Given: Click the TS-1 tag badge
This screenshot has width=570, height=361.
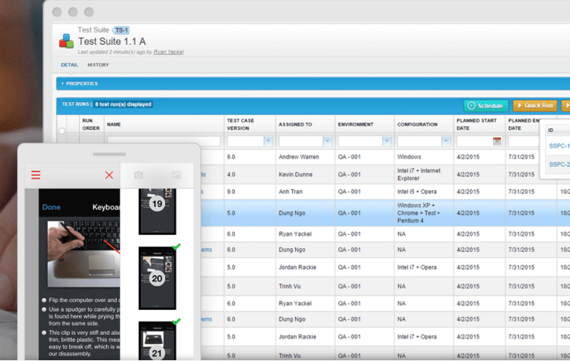Looking at the screenshot, I should click(121, 30).
